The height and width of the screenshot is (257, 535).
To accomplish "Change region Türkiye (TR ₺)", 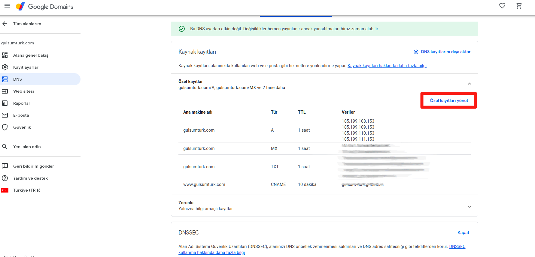I will (x=27, y=190).
